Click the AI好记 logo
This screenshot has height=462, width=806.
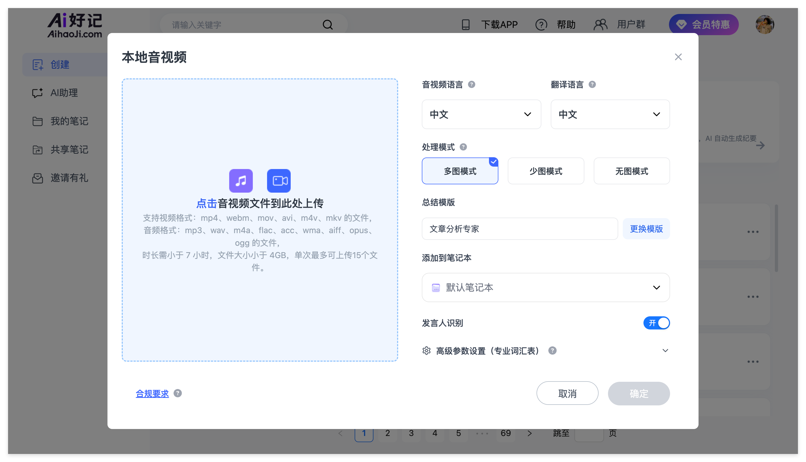tap(75, 25)
